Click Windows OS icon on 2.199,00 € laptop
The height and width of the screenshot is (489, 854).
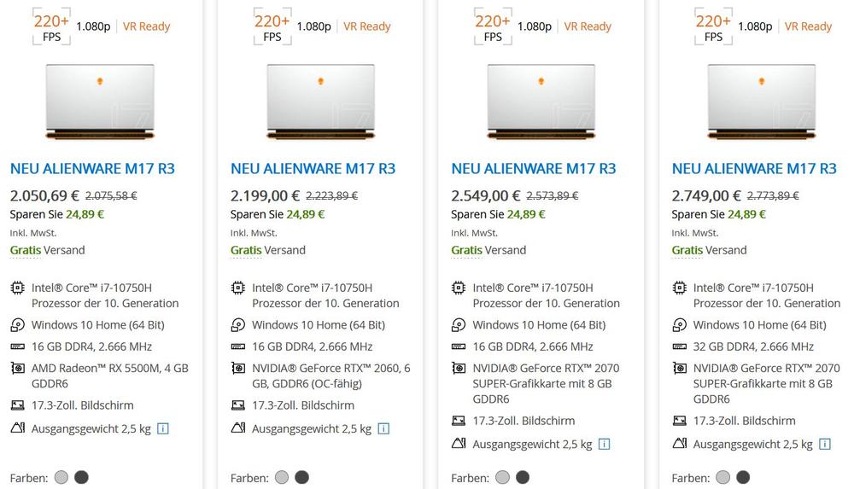238,325
